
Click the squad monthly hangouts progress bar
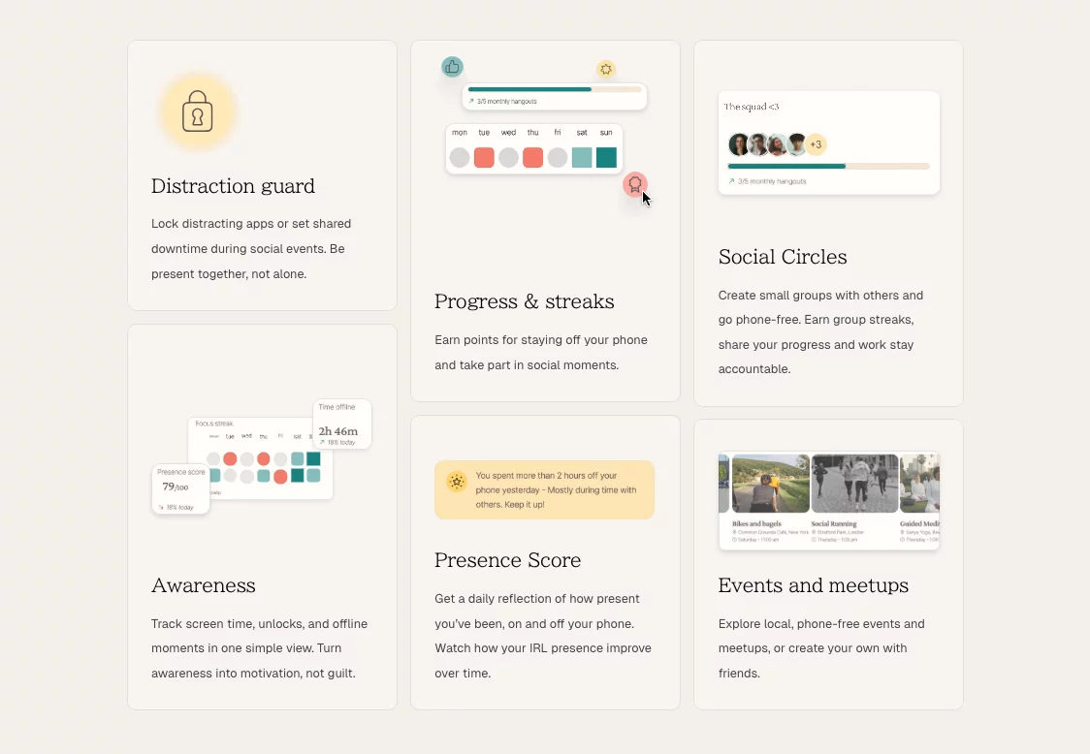pyautogui.click(x=828, y=166)
